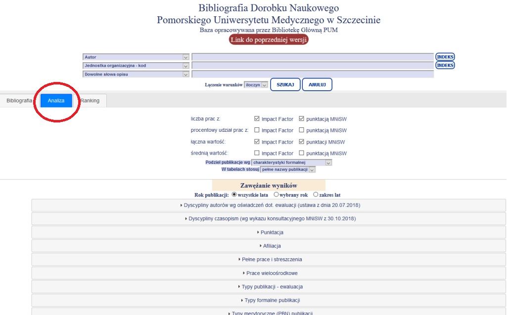Click the text input next to Autor

click(x=312, y=57)
